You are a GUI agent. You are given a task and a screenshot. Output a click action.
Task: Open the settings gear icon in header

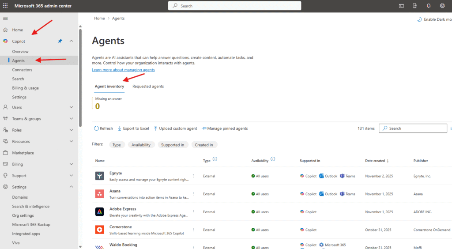(x=442, y=6)
